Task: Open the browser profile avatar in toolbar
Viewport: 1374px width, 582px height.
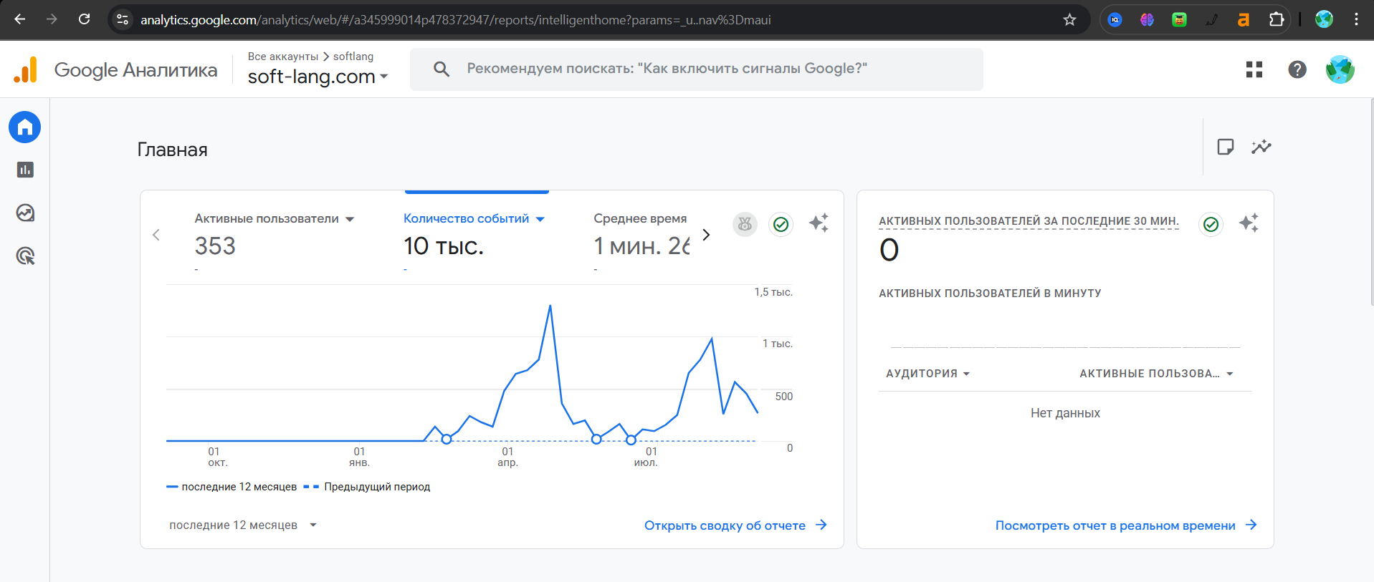Action: [1324, 19]
